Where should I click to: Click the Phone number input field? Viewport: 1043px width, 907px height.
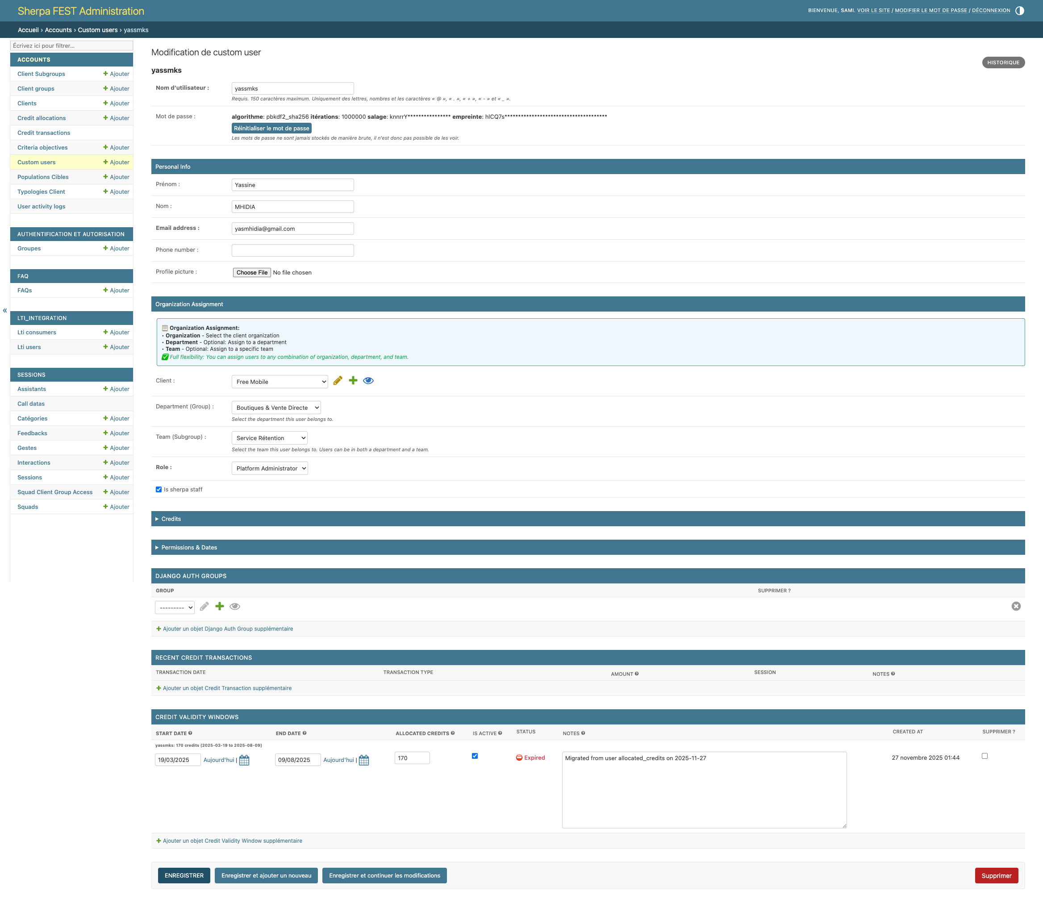tap(292, 250)
